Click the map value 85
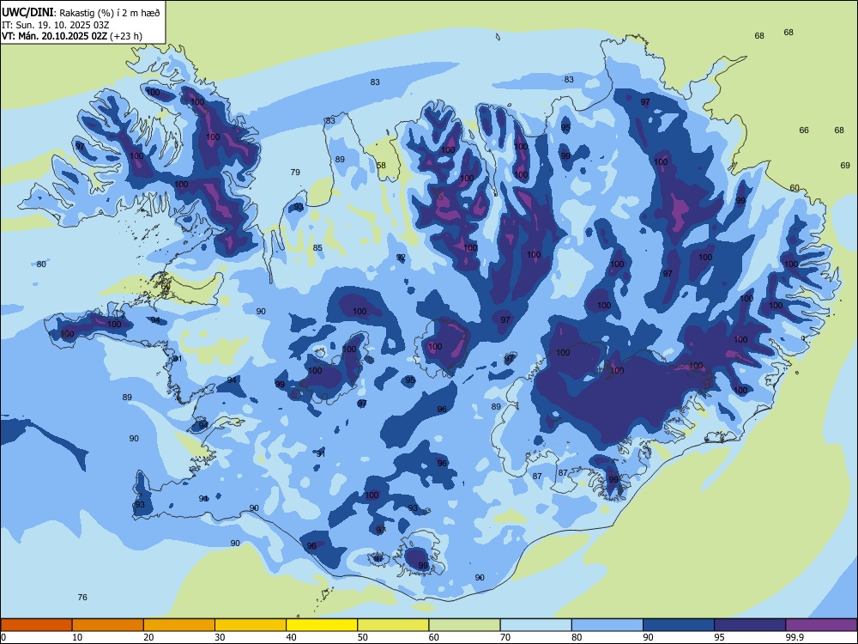The width and height of the screenshot is (858, 644). tap(317, 247)
